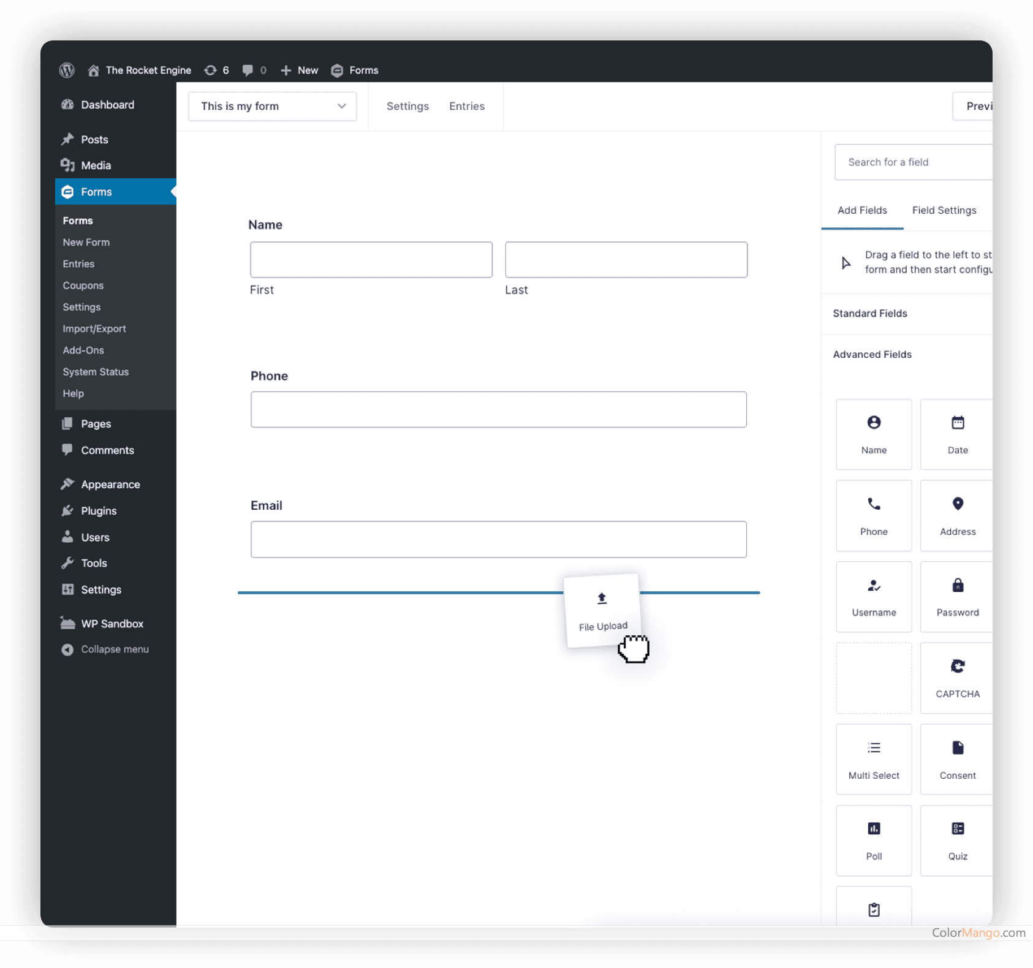
Task: Open the 'This is my form' selector
Action: tap(273, 106)
